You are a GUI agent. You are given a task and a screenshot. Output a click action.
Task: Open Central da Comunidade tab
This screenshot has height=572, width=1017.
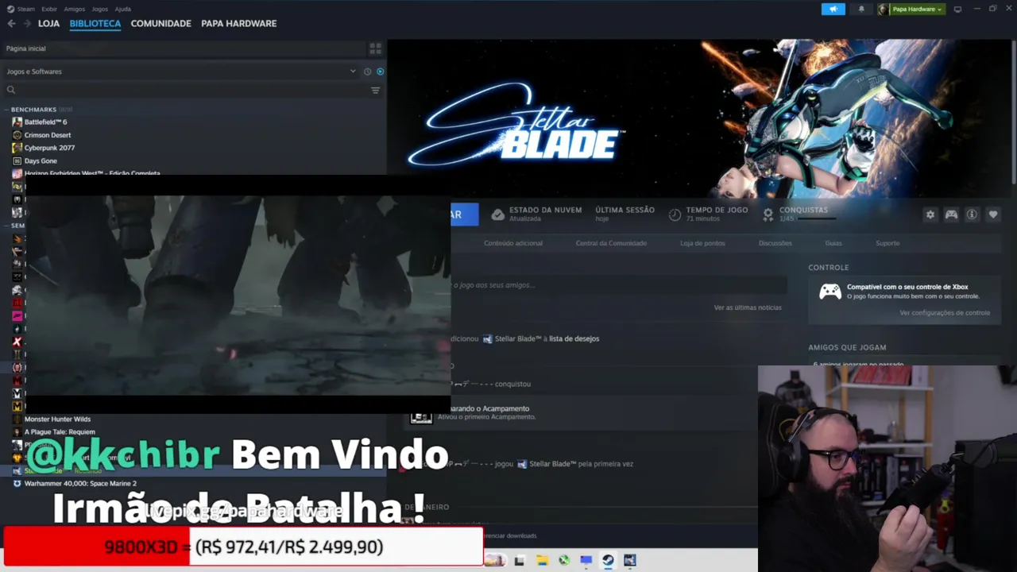(611, 243)
